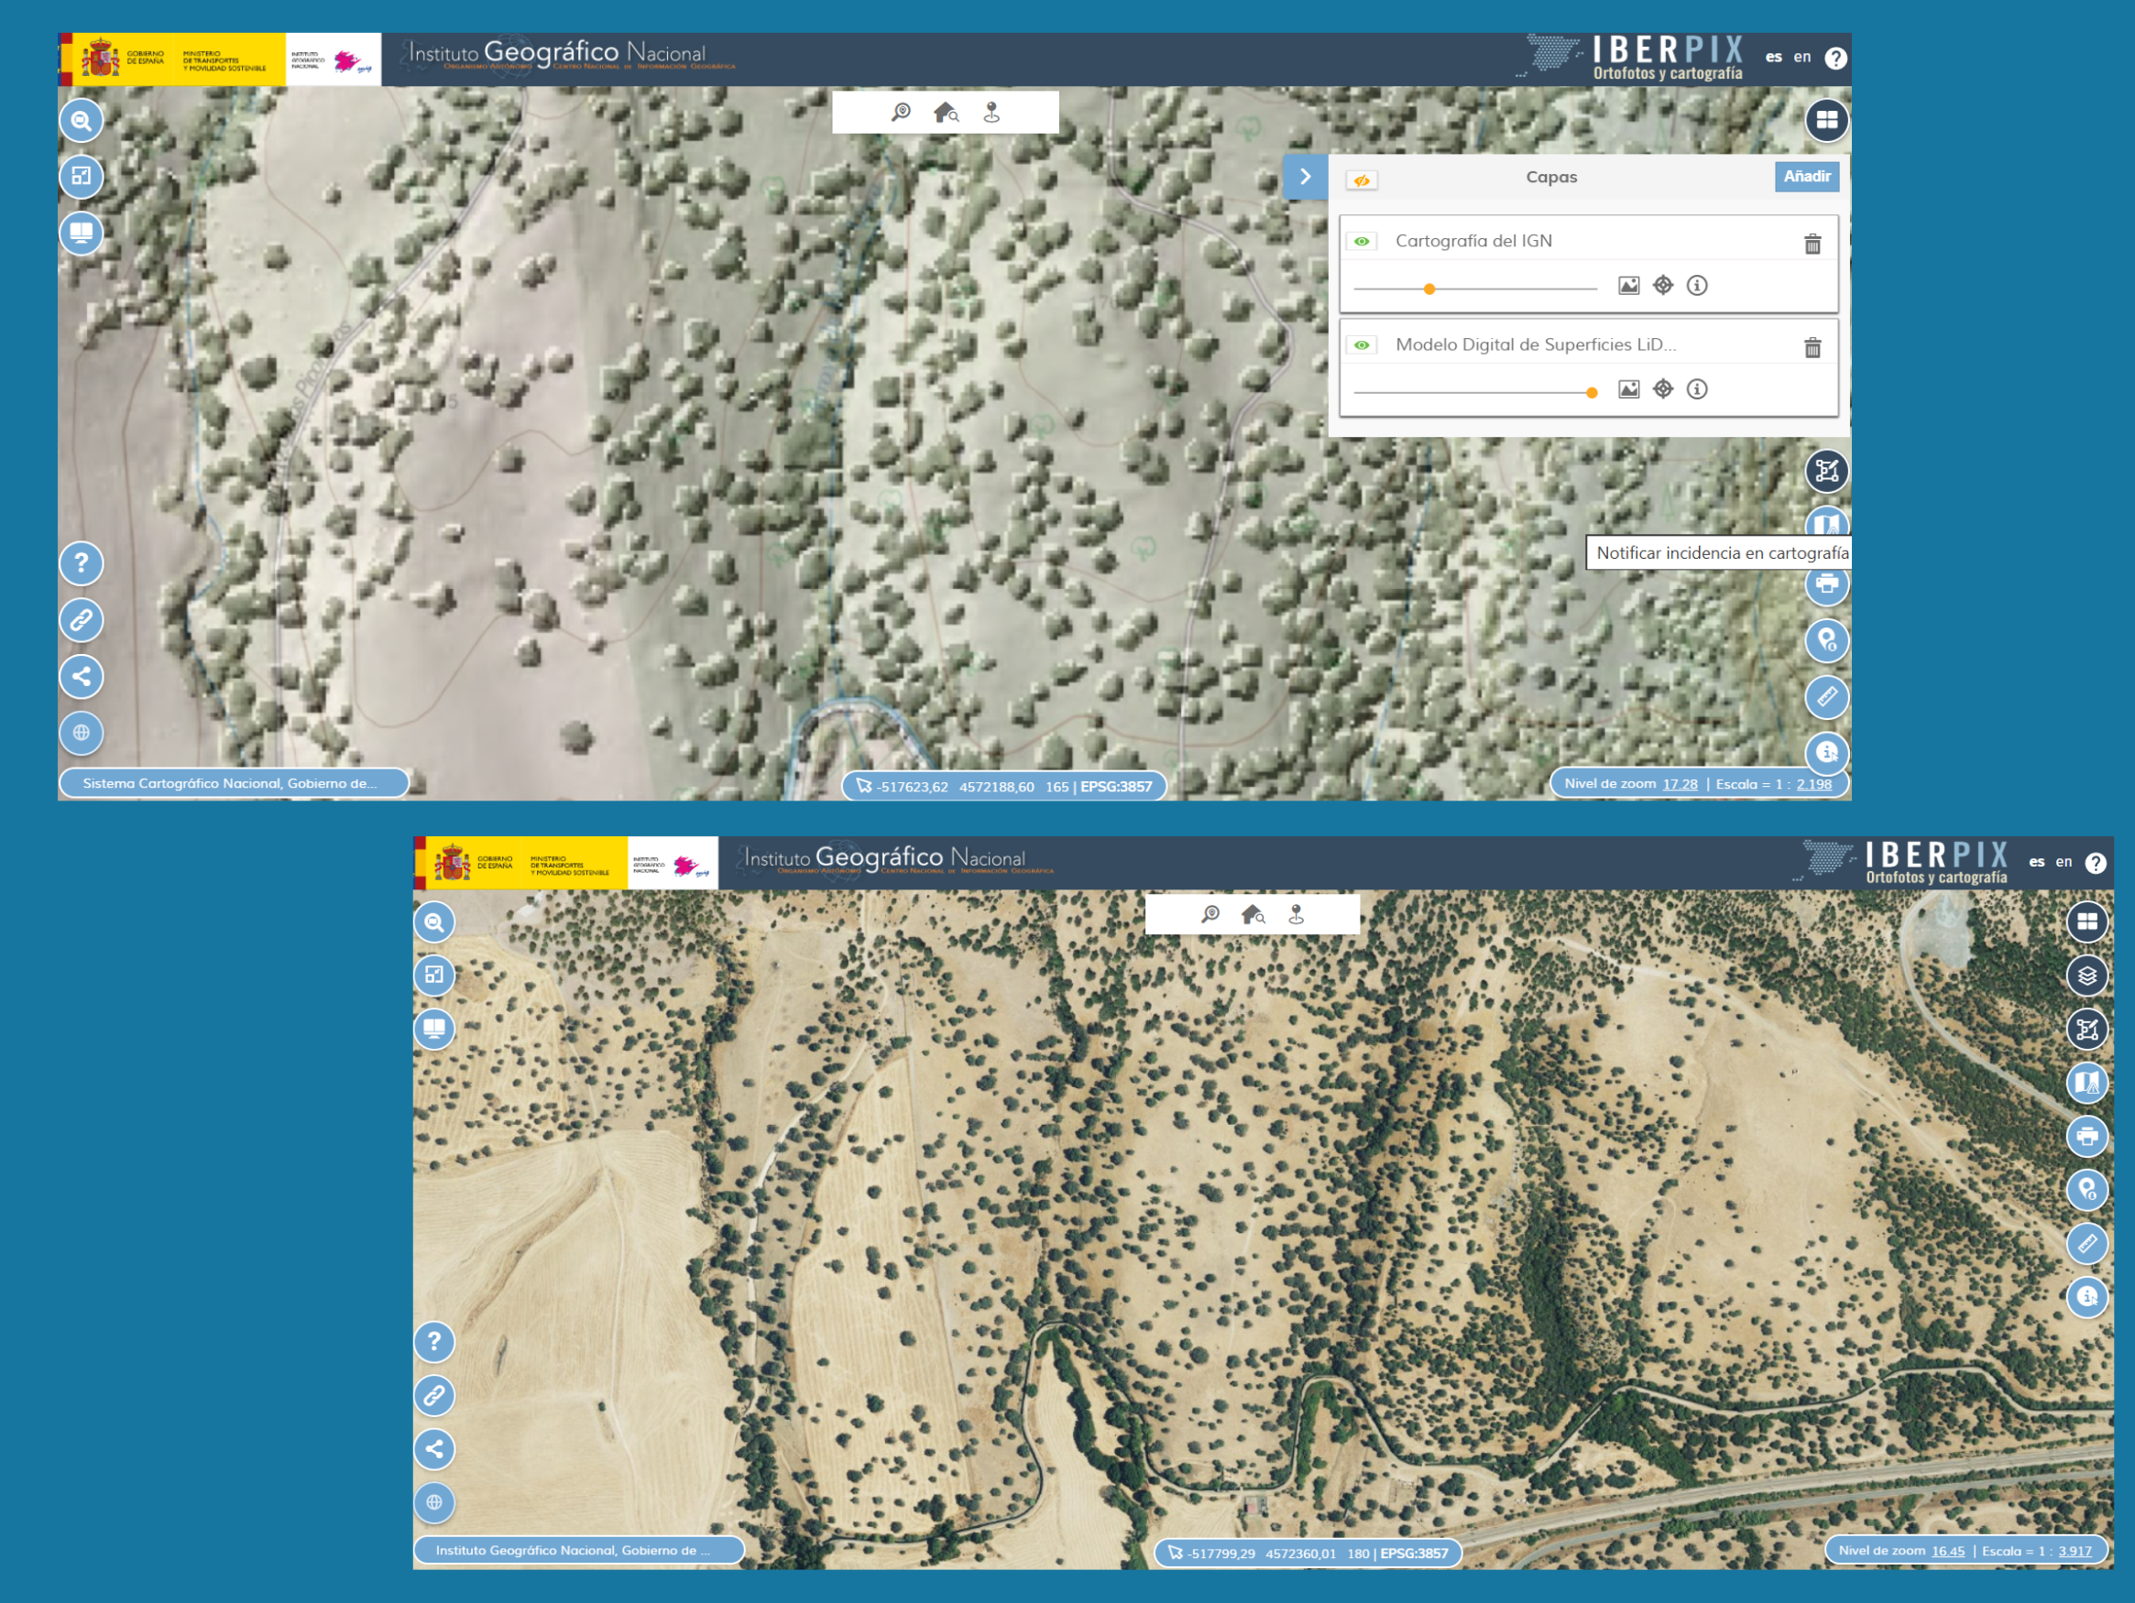Open EPSG:3857 coordinate selector in upper map
The height and width of the screenshot is (1603, 2135).
coord(1116,787)
